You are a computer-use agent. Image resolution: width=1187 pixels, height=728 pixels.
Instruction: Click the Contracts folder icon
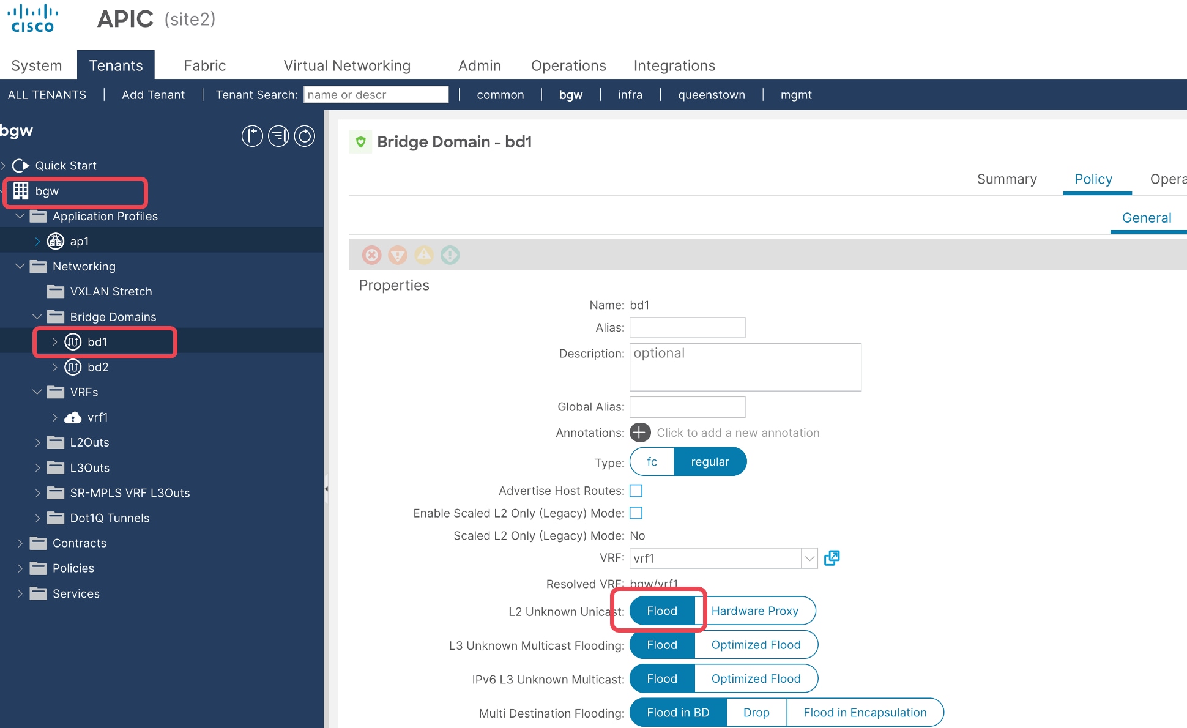[39, 543]
